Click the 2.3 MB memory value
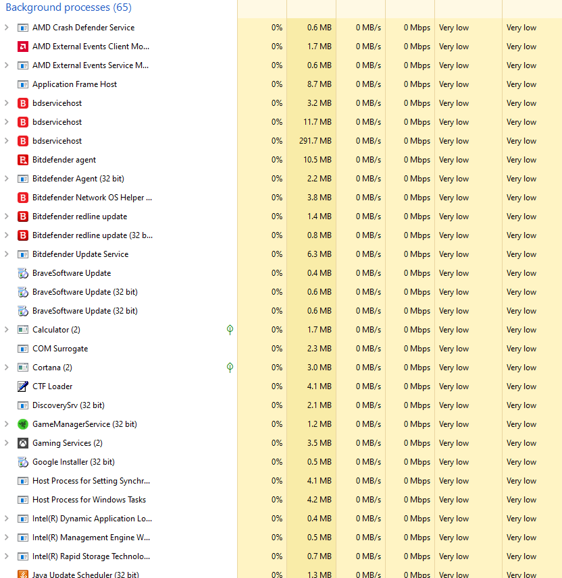The image size is (562, 578). [x=320, y=349]
